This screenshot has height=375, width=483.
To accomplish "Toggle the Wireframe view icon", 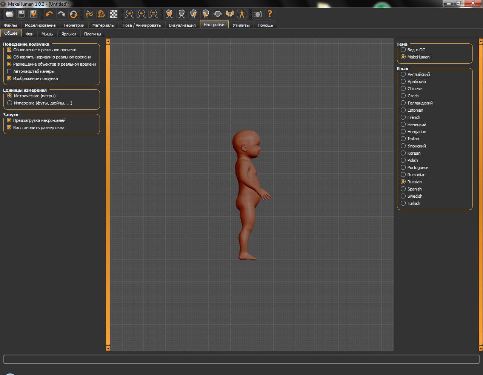I will coord(102,14).
